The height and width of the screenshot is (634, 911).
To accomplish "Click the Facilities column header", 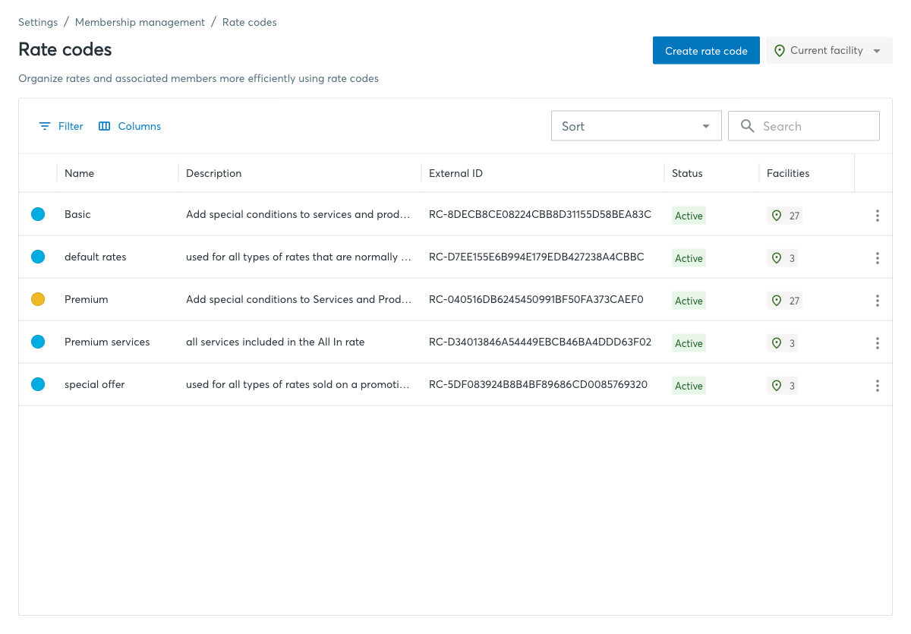I will pos(788,173).
